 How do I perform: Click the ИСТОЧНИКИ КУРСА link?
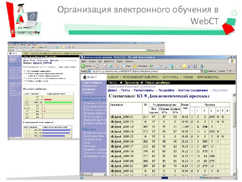coord(208,77)
